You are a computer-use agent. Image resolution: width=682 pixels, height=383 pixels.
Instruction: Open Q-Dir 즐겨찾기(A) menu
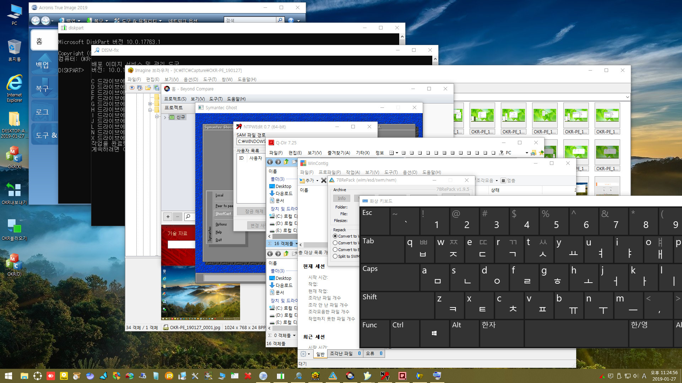tap(339, 153)
